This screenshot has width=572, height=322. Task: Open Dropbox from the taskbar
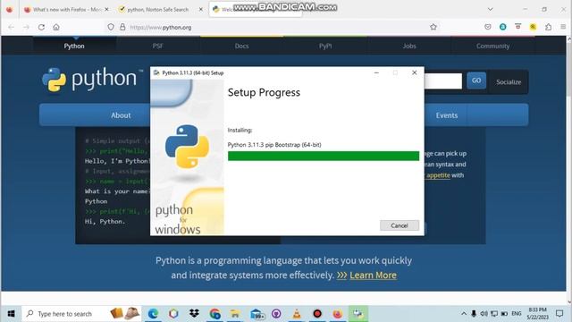(194, 314)
